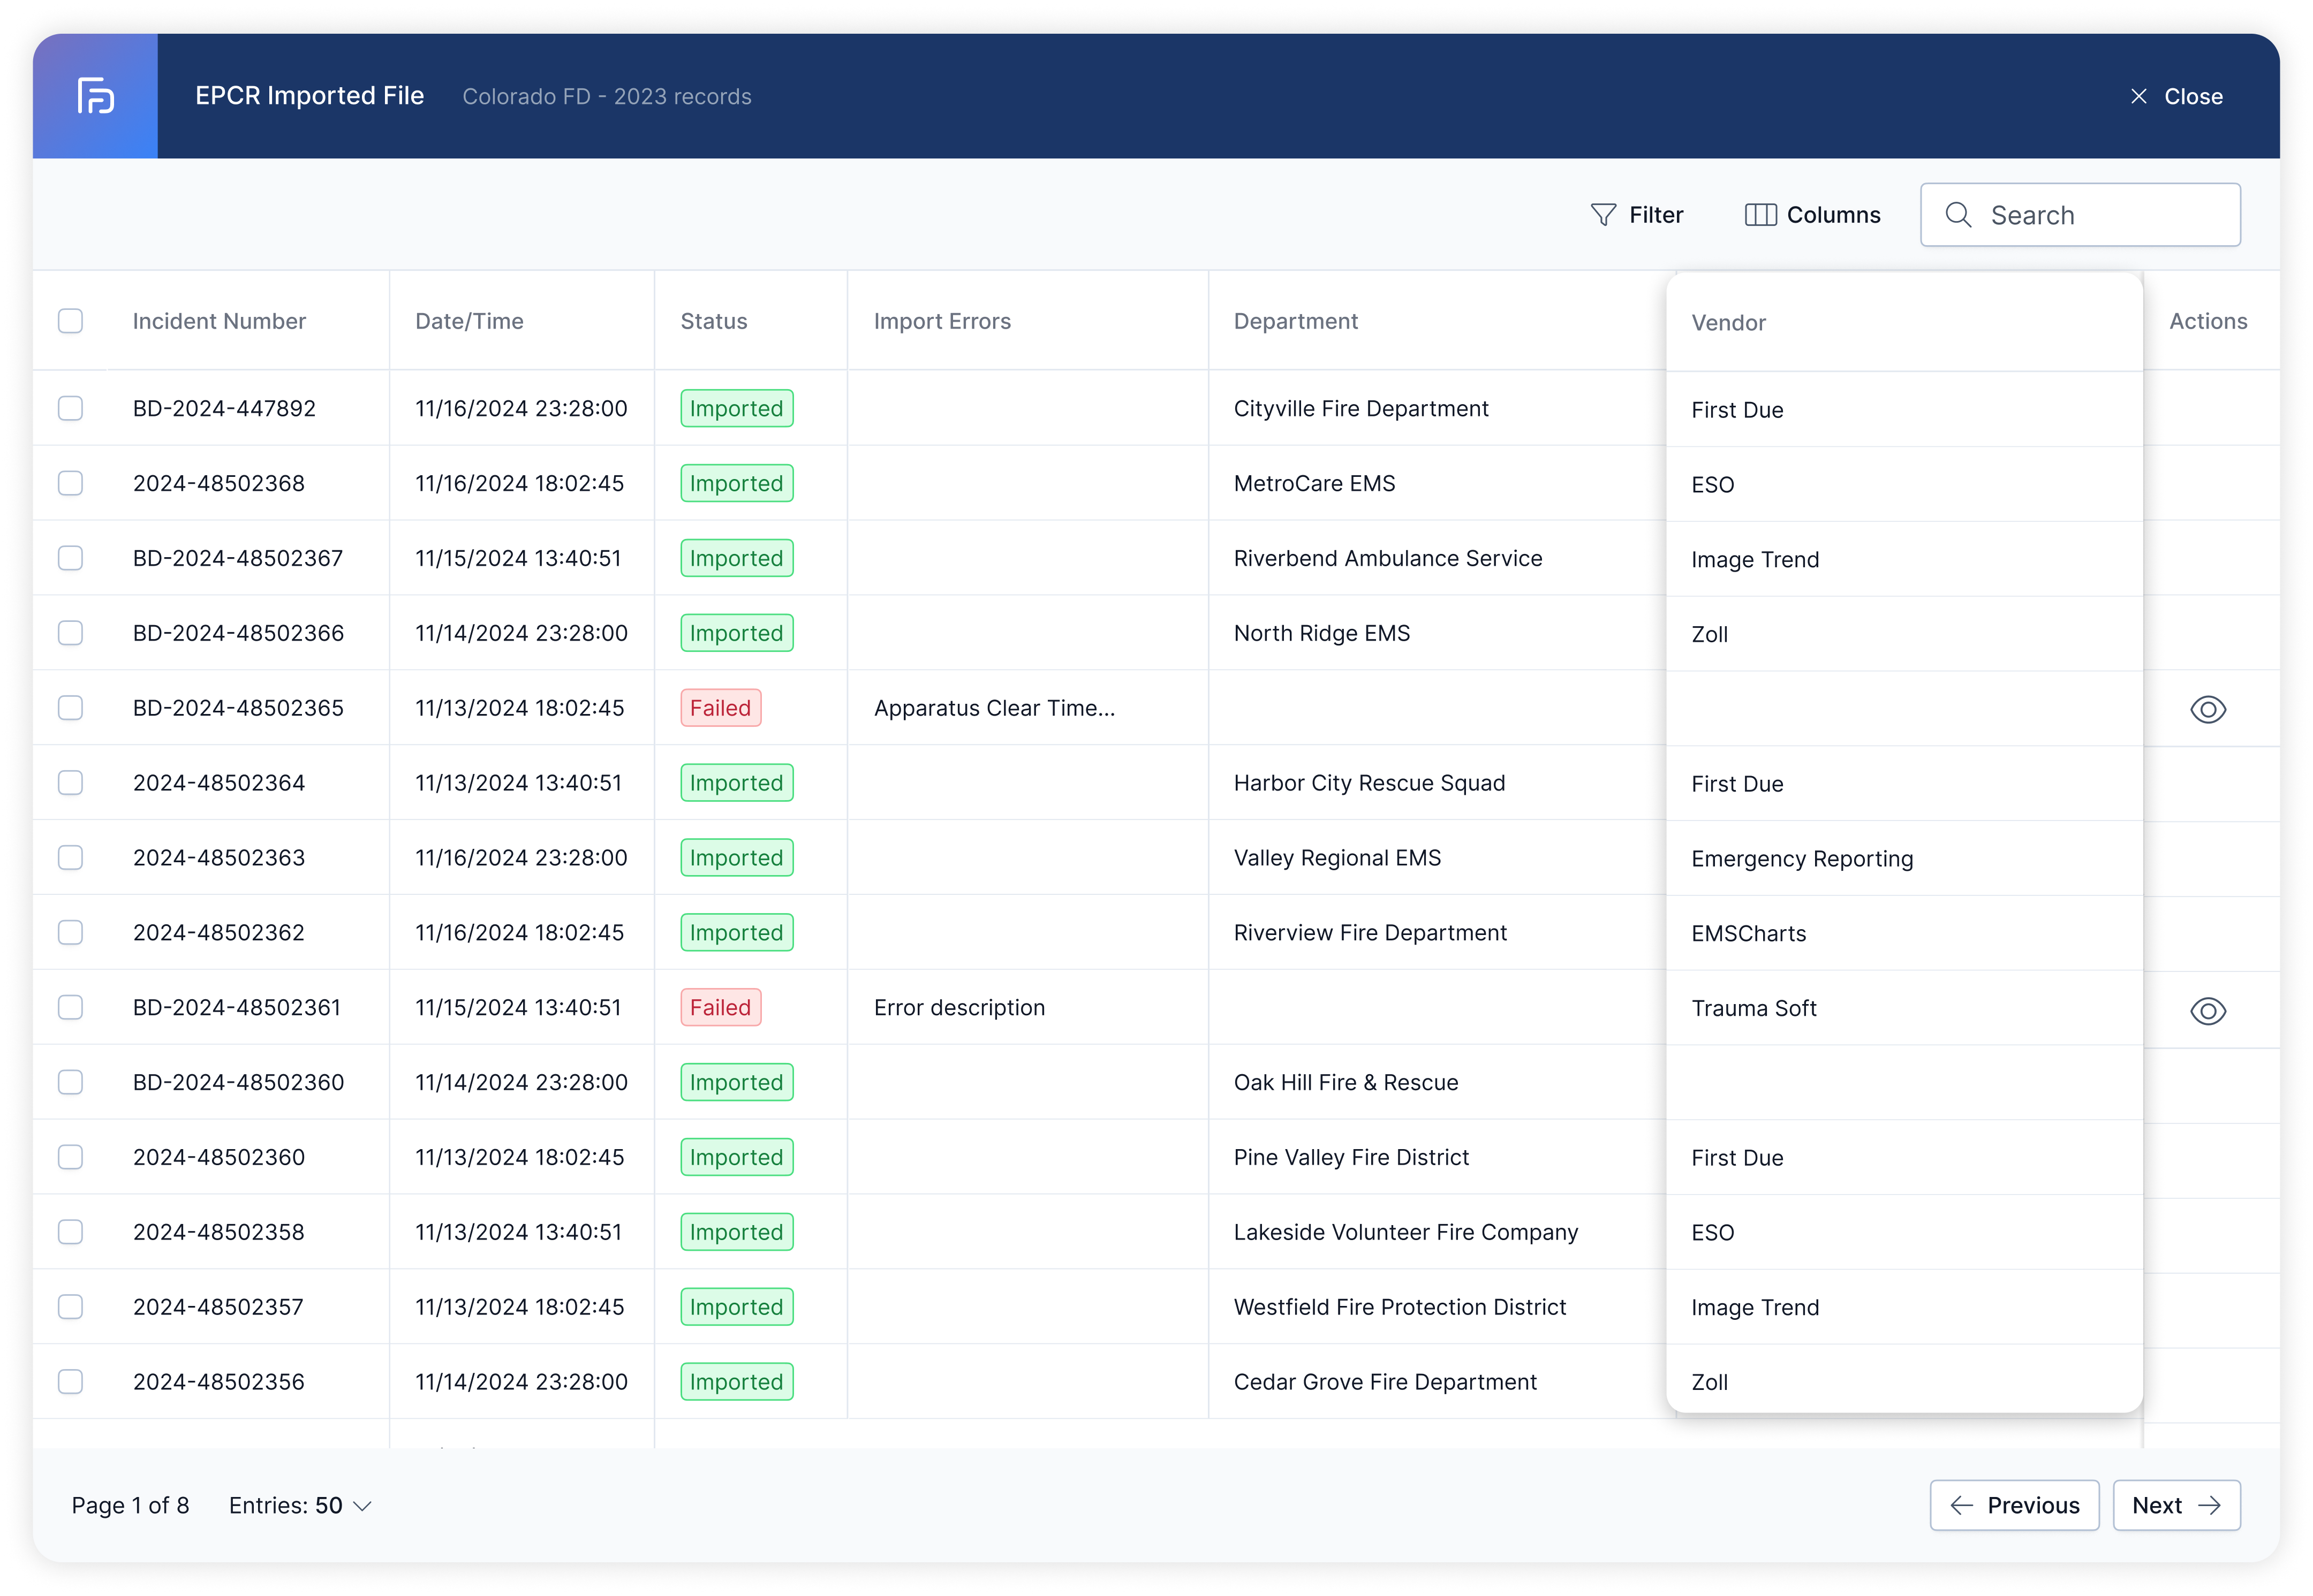Click the X icon beside Close

click(2139, 96)
